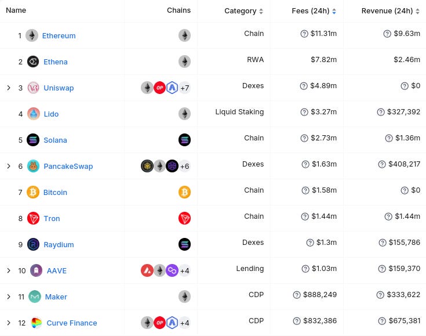This screenshot has width=426, height=336.
Task: Open the Ethereum protocol link
Action: [59, 35]
